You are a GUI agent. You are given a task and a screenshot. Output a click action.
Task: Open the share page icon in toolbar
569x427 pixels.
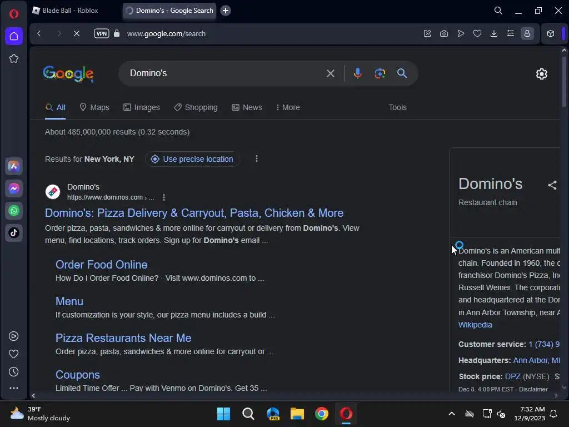427,33
